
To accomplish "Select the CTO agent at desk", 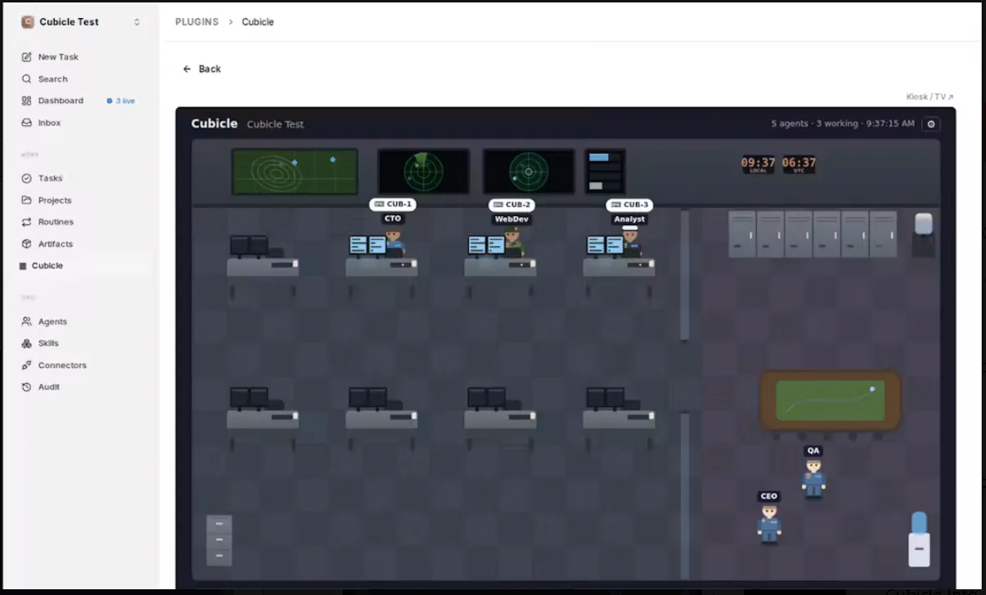I will tap(394, 242).
